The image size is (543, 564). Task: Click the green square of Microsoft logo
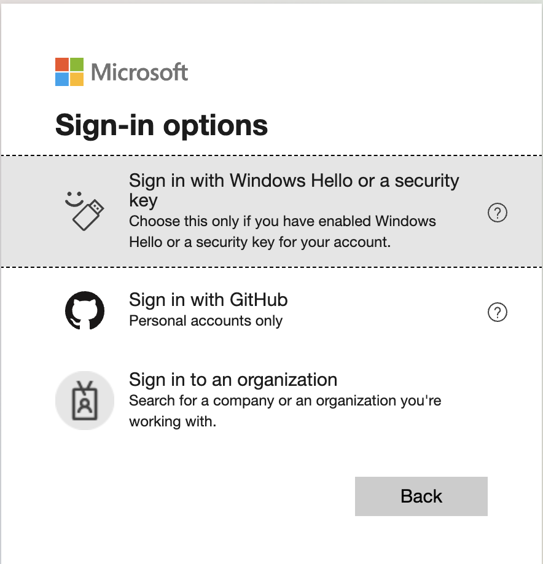tap(77, 65)
